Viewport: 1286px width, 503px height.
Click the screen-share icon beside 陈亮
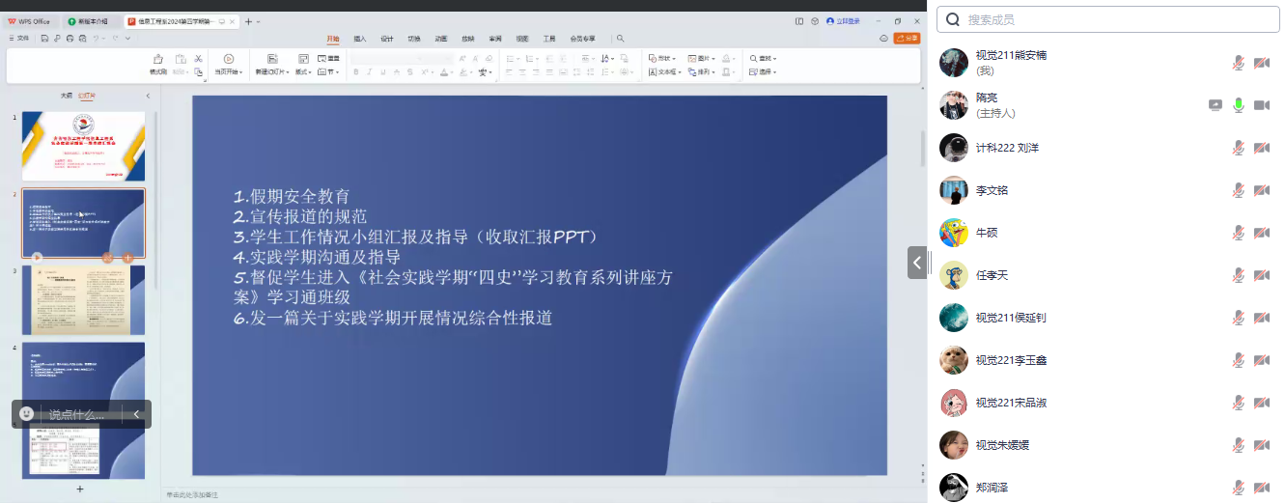point(1216,105)
